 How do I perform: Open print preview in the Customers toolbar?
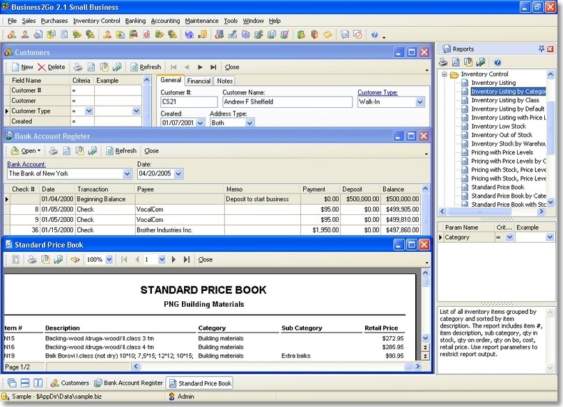pyautogui.click(x=91, y=67)
